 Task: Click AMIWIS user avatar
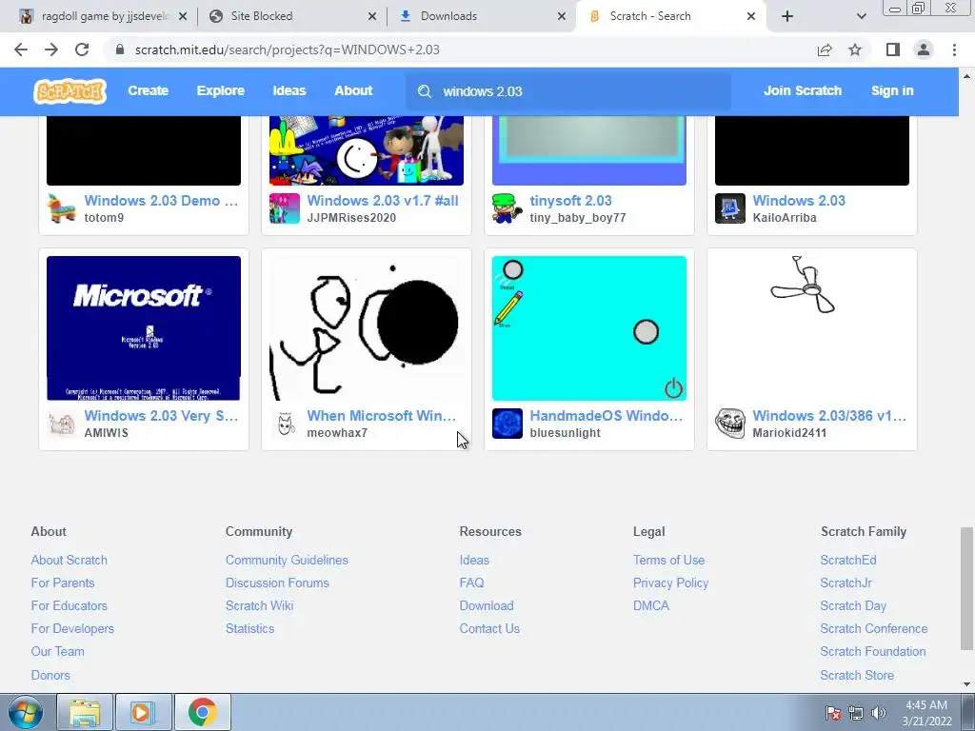point(62,424)
